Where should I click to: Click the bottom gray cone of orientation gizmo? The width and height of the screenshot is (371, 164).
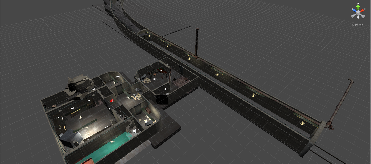(x=358, y=17)
